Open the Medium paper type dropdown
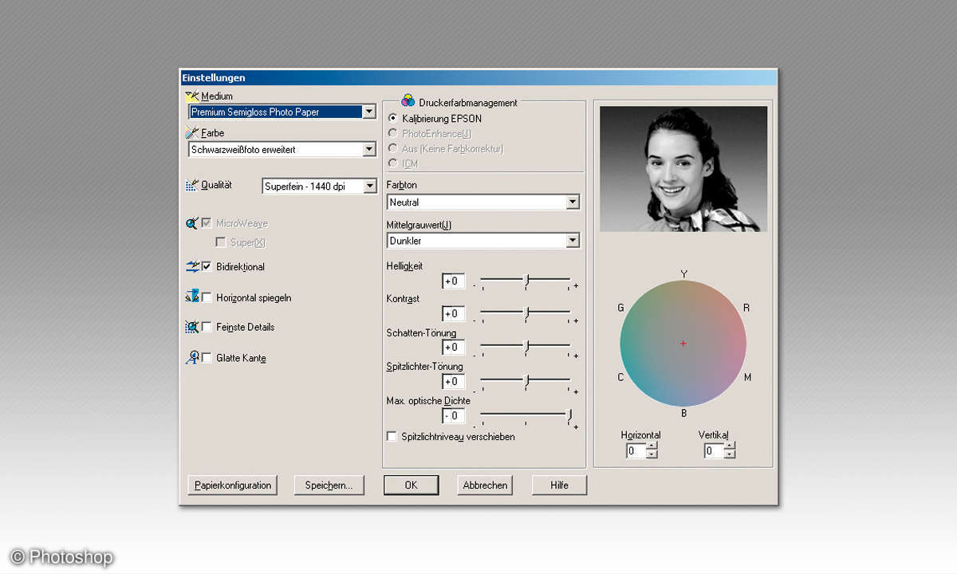 tap(369, 112)
